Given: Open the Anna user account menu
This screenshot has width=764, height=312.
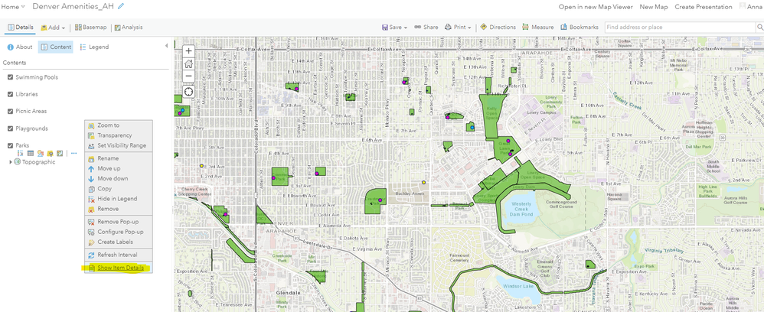Looking at the screenshot, I should pyautogui.click(x=751, y=7).
